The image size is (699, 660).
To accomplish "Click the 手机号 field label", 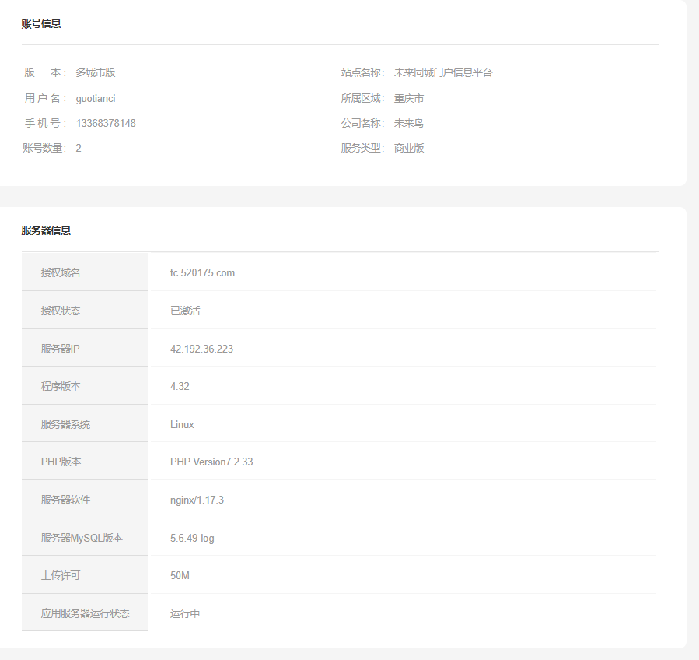I will coord(45,123).
